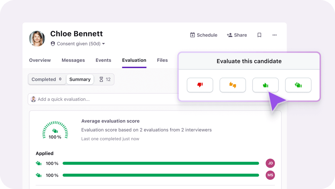Image resolution: width=335 pixels, height=189 pixels.
Task: Click the Schedule button
Action: click(204, 35)
